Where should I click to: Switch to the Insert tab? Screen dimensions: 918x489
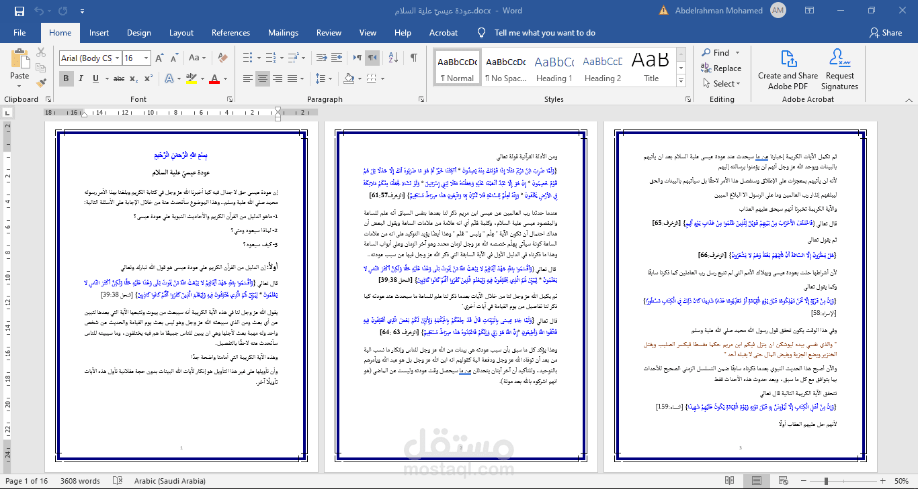pyautogui.click(x=99, y=32)
